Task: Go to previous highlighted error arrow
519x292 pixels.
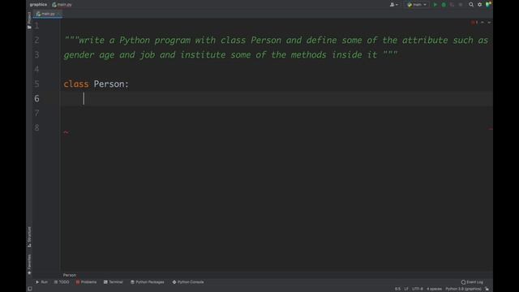Action: pyautogui.click(x=483, y=22)
